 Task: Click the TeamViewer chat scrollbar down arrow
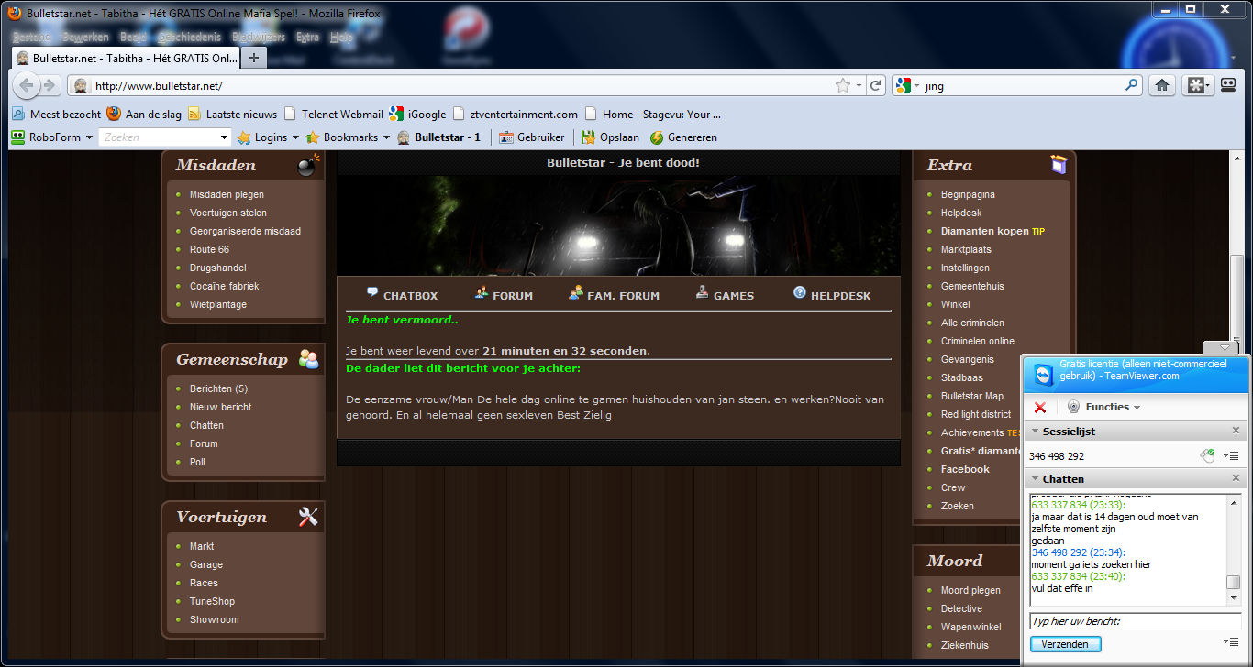point(1234,598)
